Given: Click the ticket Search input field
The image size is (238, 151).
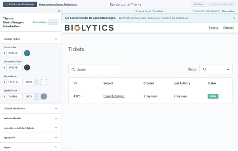Looking at the screenshot, I should coord(94,69).
